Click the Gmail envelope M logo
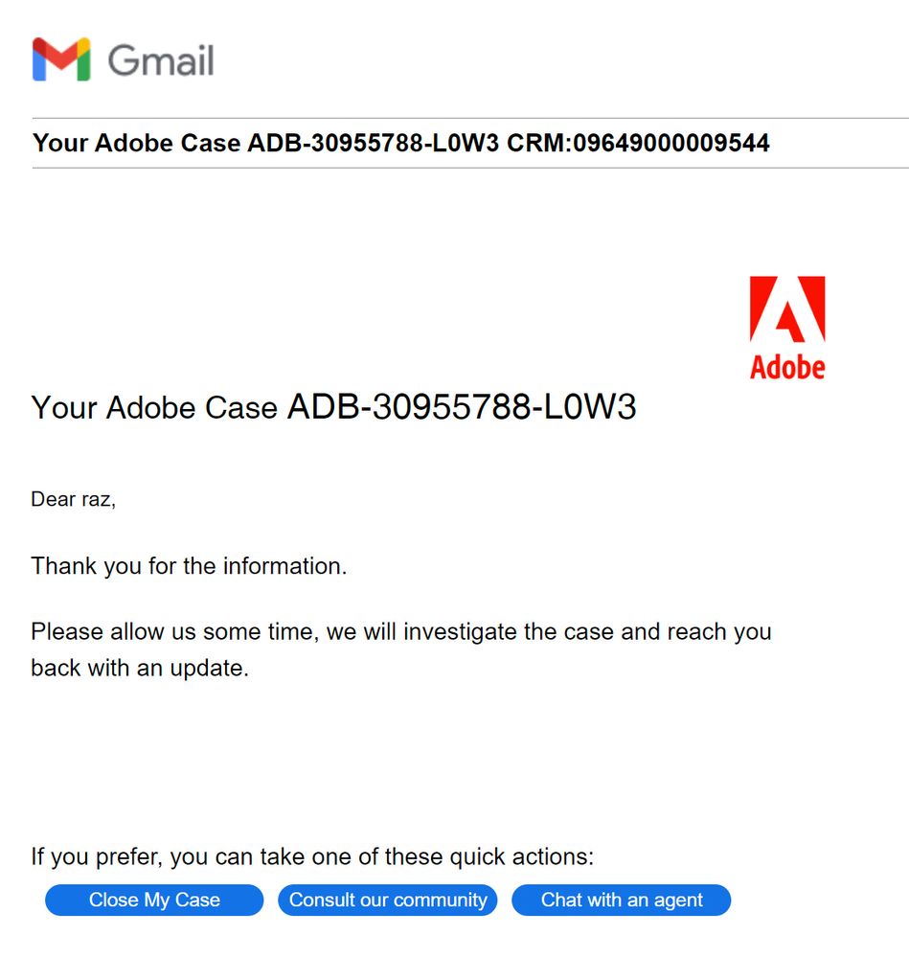 [x=60, y=59]
